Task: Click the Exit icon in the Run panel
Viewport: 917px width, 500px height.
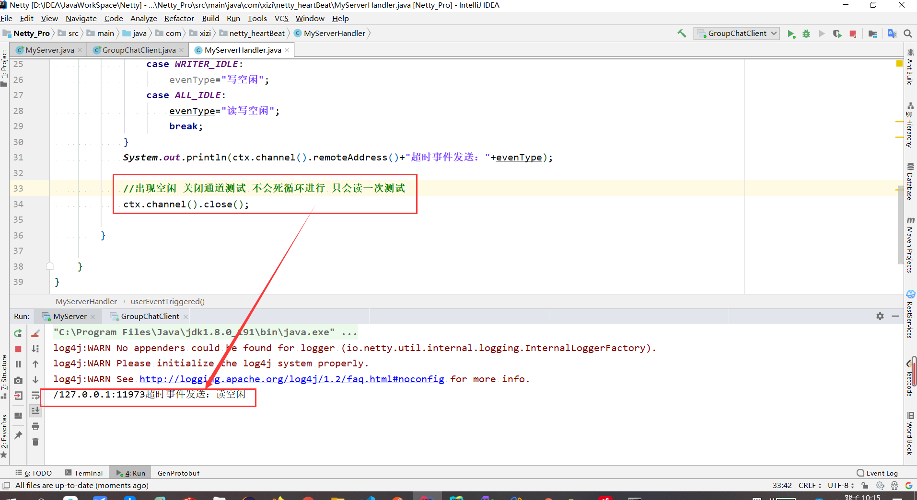Action: click(18, 396)
